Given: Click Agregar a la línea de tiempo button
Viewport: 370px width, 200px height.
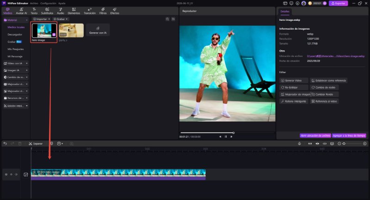Looking at the screenshot, I should 349,136.
